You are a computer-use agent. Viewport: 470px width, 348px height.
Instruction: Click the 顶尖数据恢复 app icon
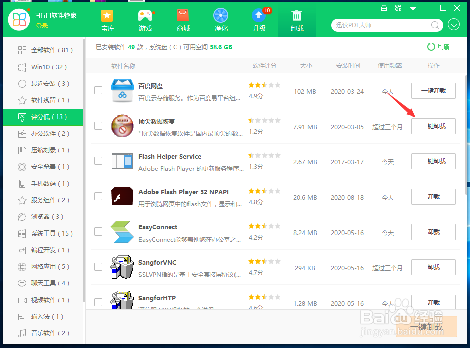[x=122, y=126]
